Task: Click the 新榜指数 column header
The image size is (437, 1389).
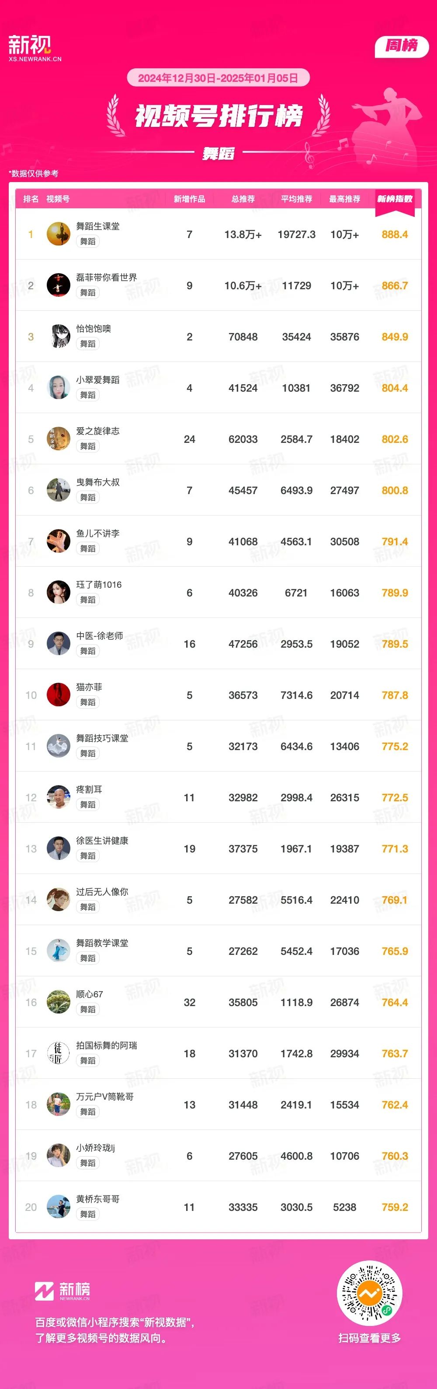Action: pos(395,199)
